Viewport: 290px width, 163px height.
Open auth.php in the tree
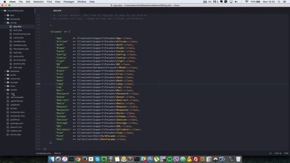[18, 30]
